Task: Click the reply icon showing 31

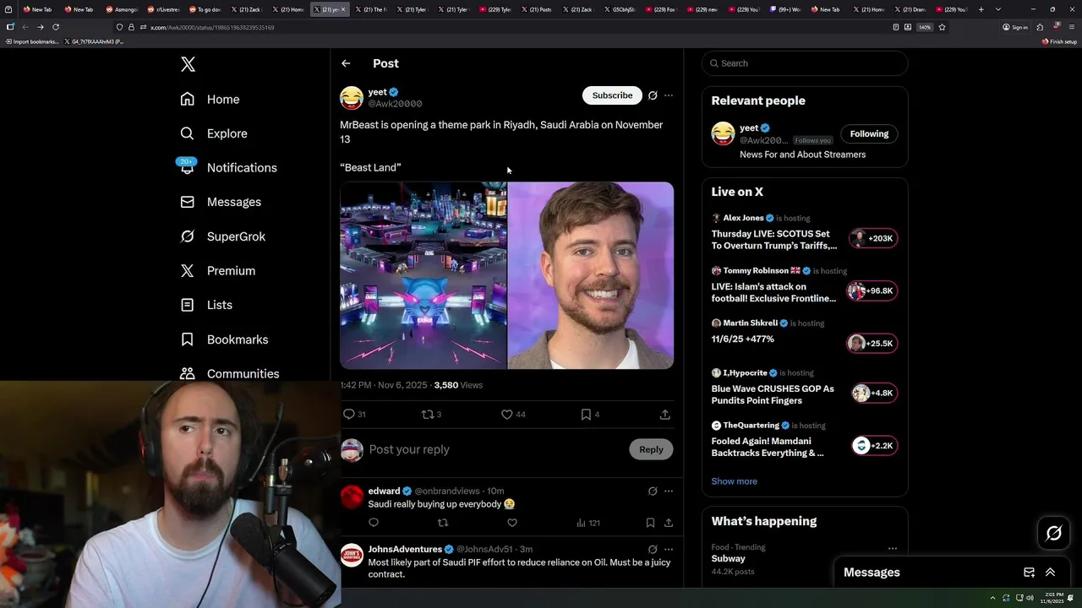Action: (x=354, y=414)
